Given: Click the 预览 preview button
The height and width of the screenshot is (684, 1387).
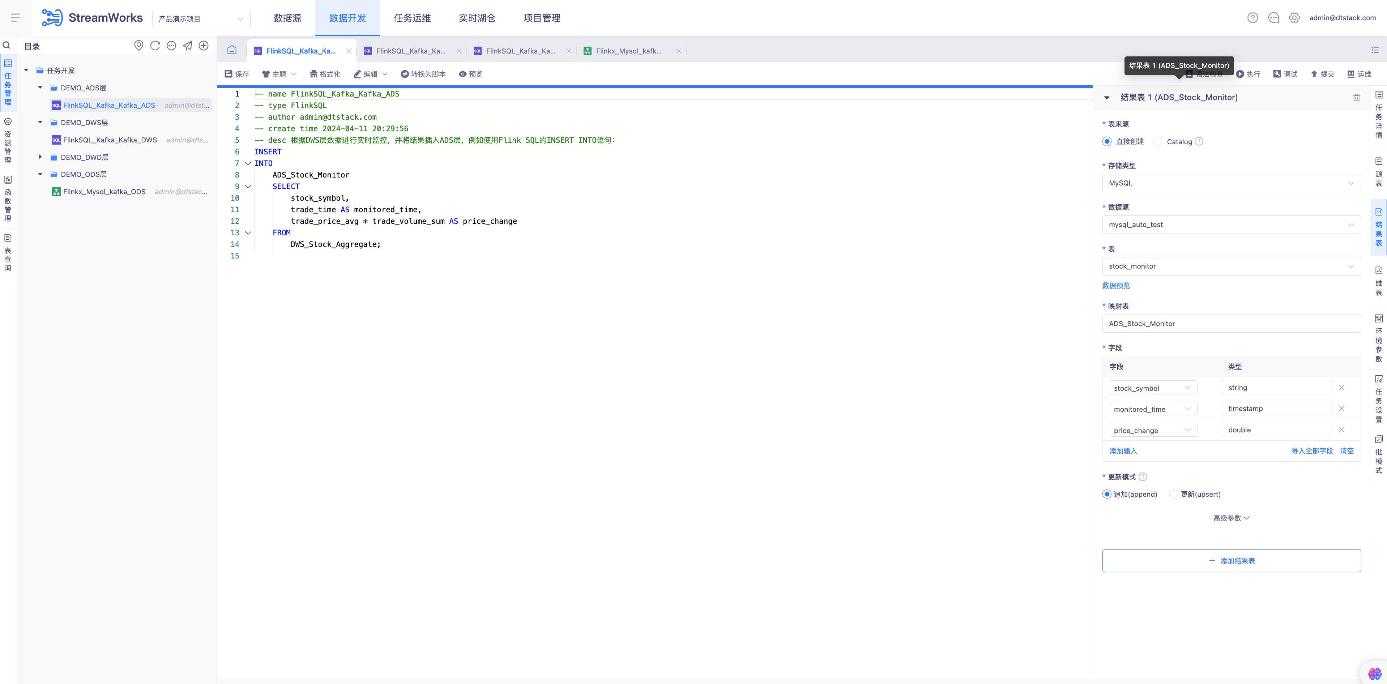Looking at the screenshot, I should point(471,74).
